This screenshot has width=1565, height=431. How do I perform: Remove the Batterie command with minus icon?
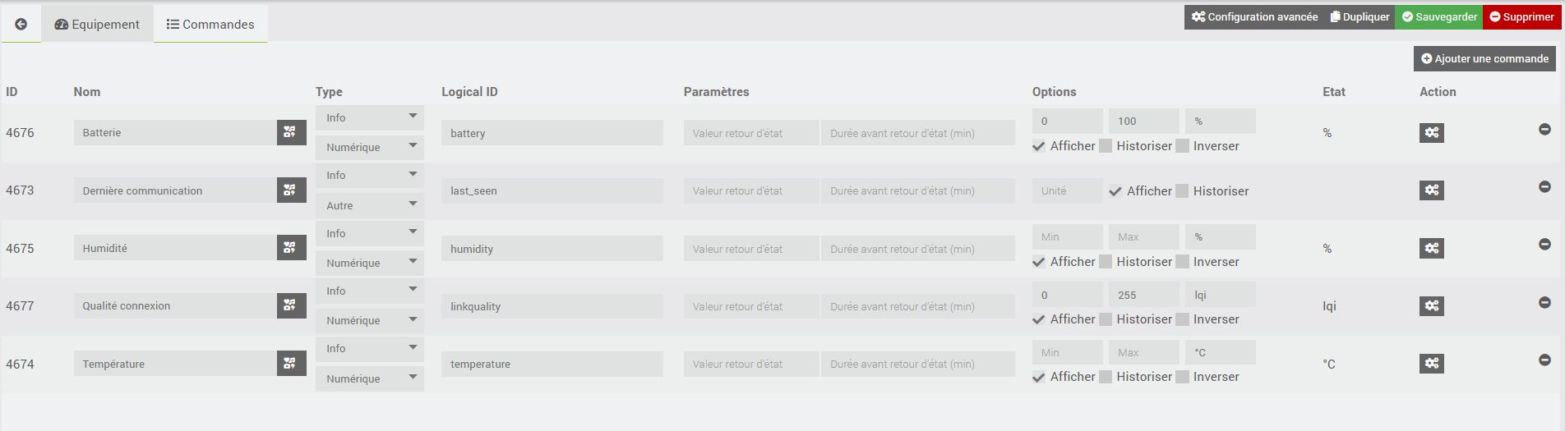tap(1544, 130)
